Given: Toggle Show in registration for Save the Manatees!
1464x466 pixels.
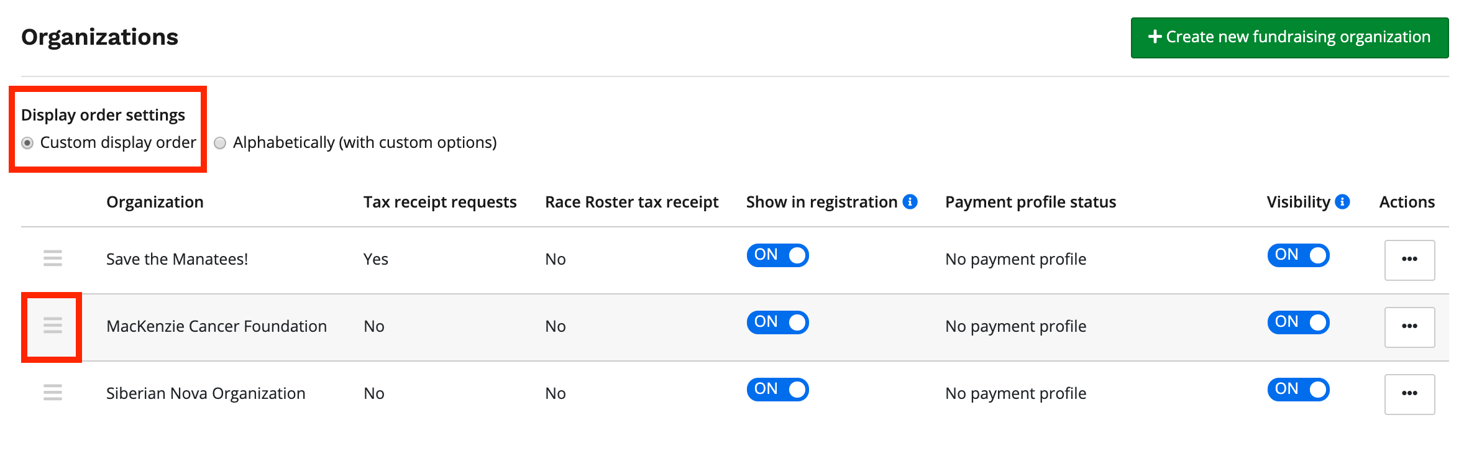Looking at the screenshot, I should tap(777, 255).
